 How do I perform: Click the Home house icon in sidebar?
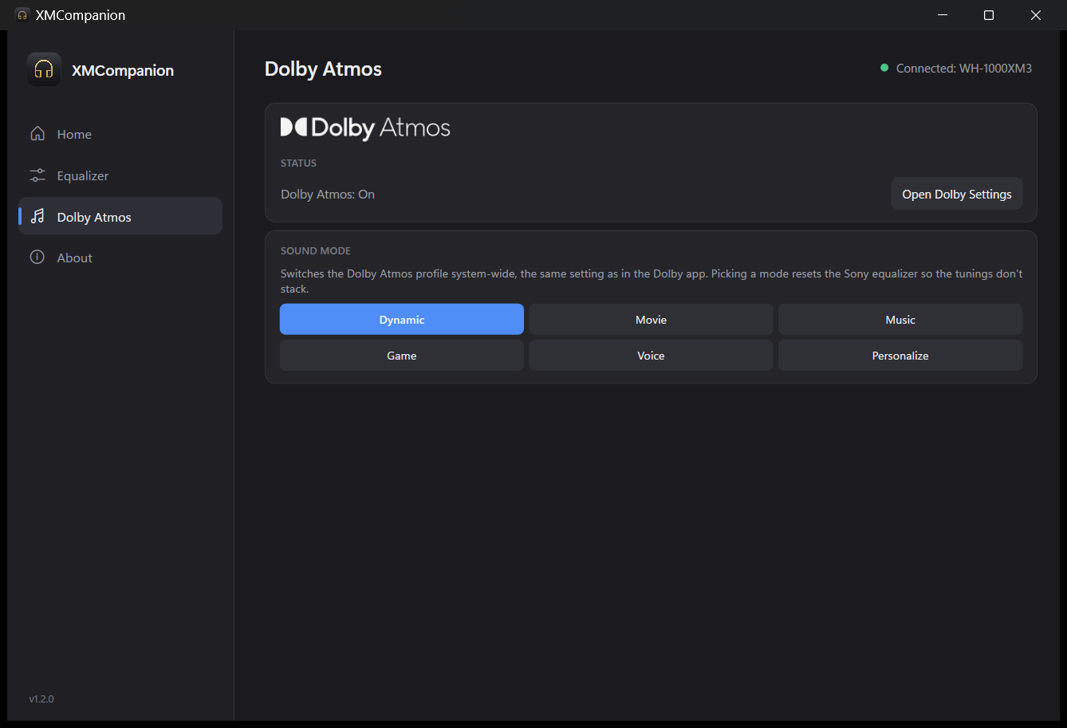(37, 134)
